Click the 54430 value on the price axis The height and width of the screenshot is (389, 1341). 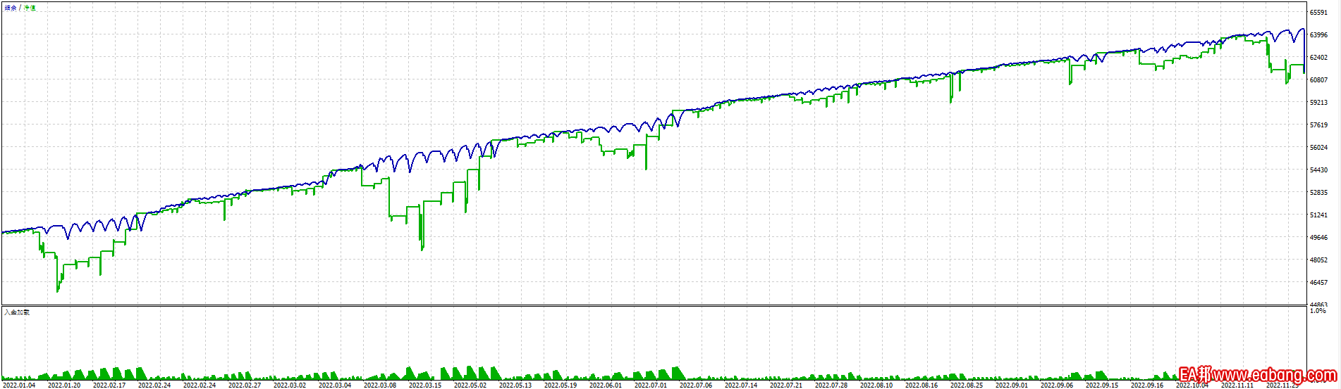point(1318,170)
